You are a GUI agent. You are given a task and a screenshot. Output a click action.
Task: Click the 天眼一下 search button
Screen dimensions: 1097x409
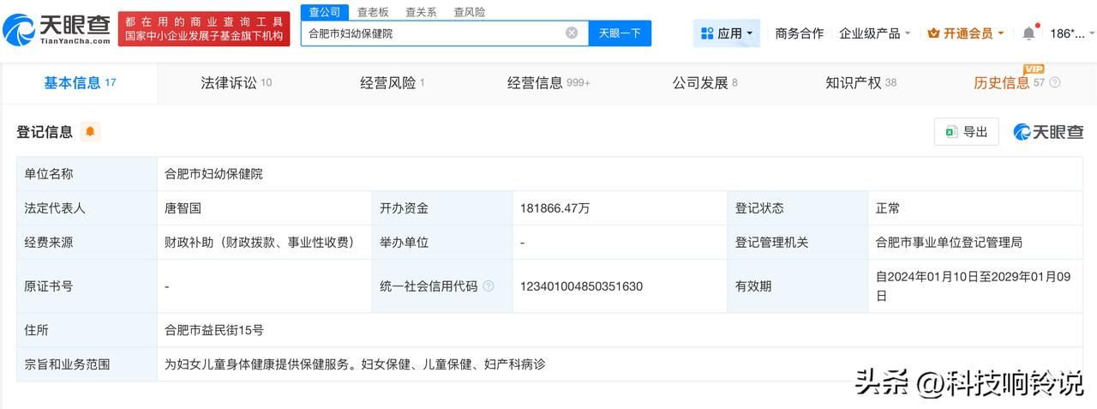coord(620,33)
